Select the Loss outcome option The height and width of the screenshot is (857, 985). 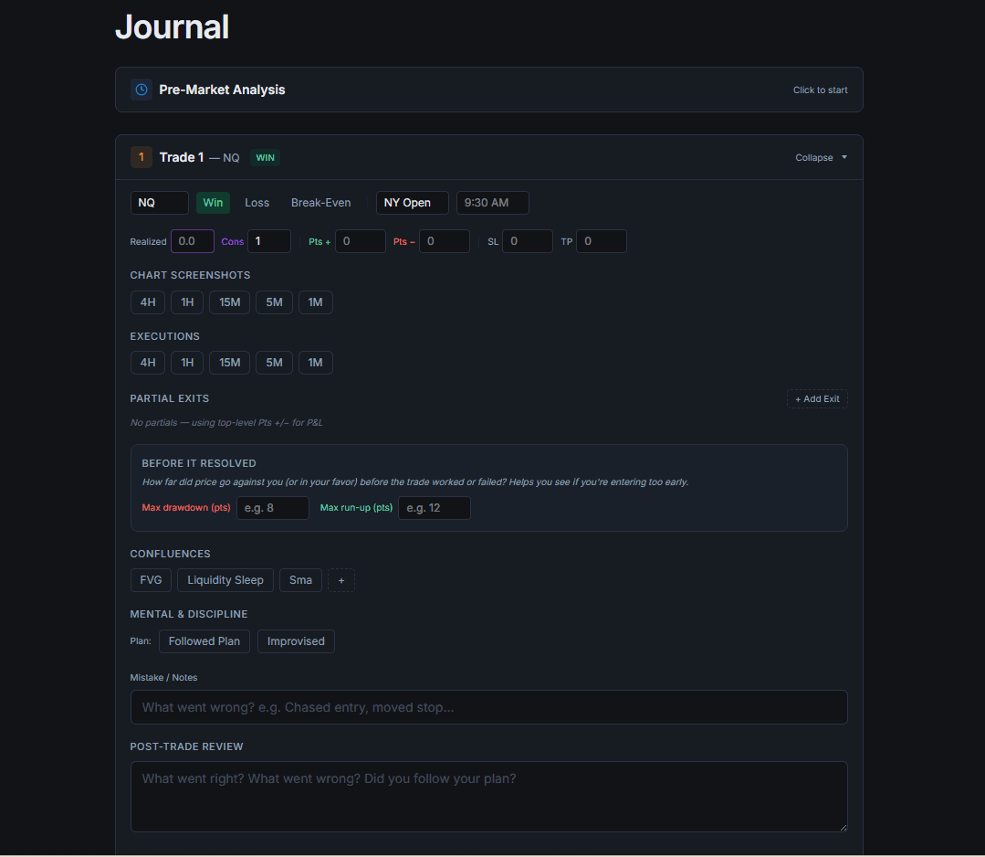[x=257, y=202]
